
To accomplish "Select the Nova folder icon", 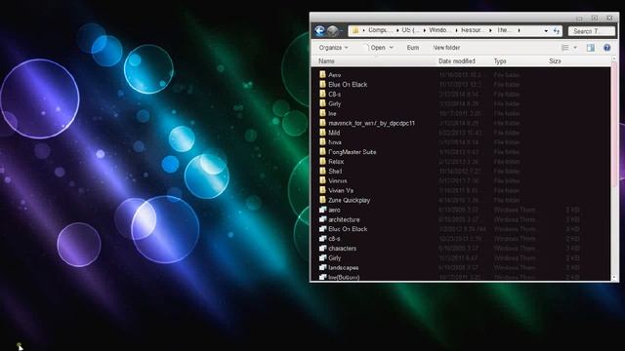I will click(323, 142).
